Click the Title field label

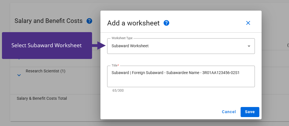click(115, 65)
